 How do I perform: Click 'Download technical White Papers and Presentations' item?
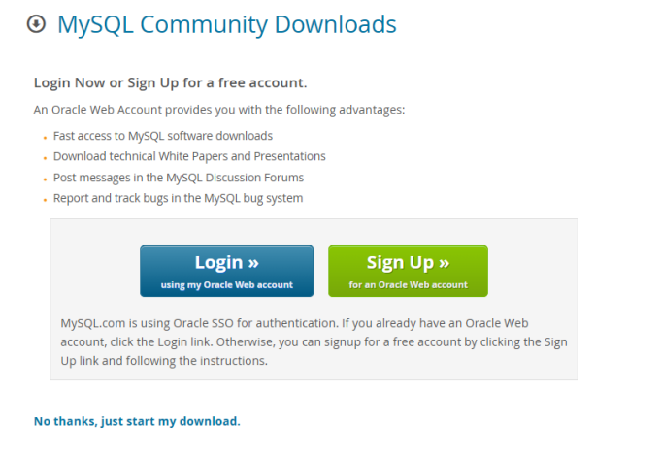pos(189,156)
